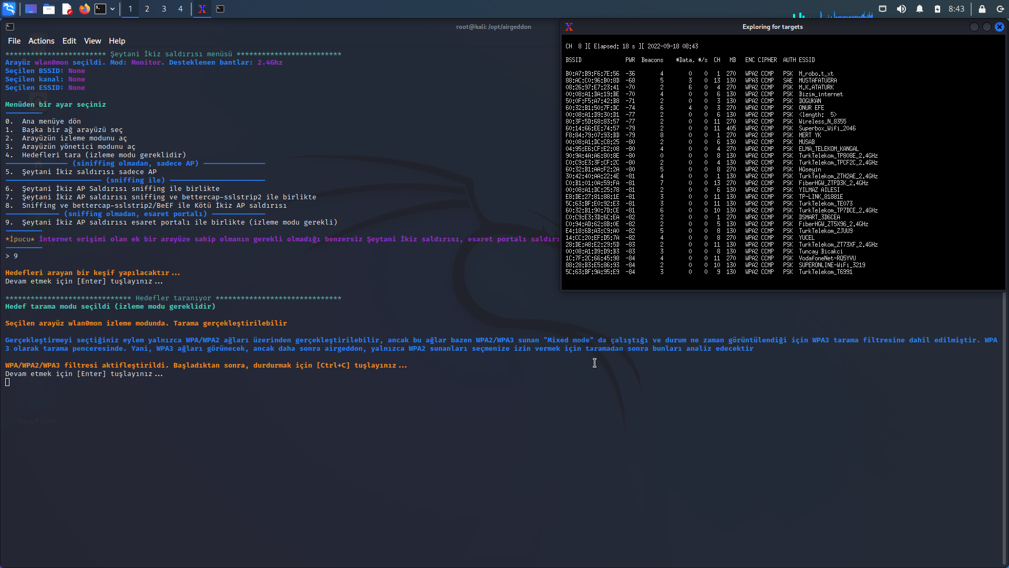Select the terminal window taskbar button
The height and width of the screenshot is (568, 1009).
(220, 9)
